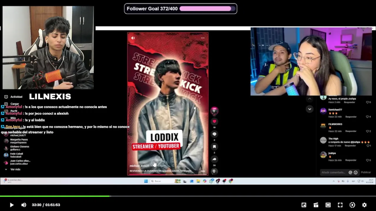Click the LILNEXIS streamer webcam feed
Viewport: 376px width, 211px height.
(48, 47)
